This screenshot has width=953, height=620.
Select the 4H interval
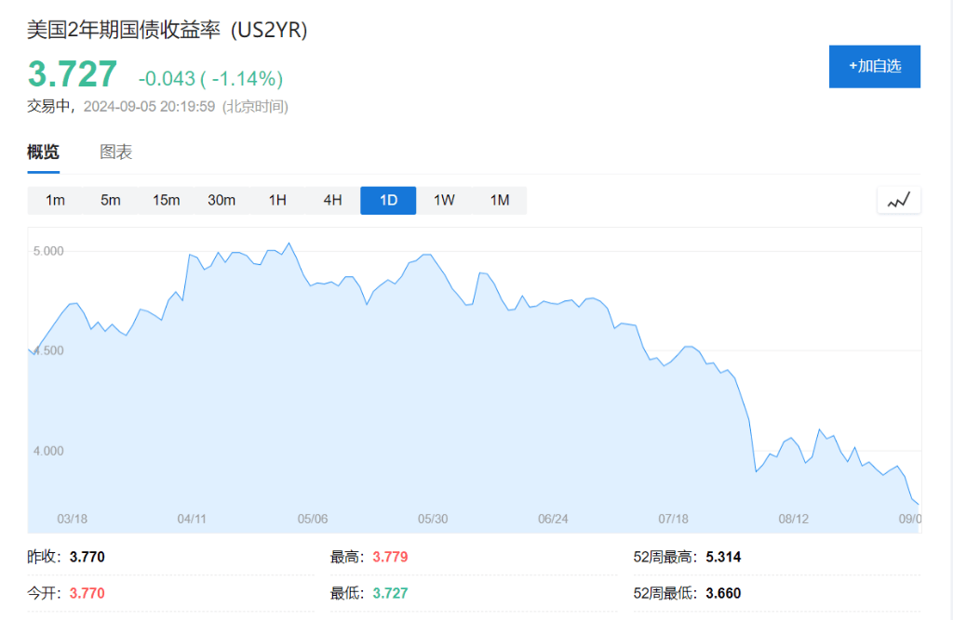tap(331, 200)
